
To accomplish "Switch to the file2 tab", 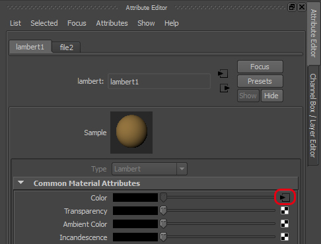I will click(67, 47).
